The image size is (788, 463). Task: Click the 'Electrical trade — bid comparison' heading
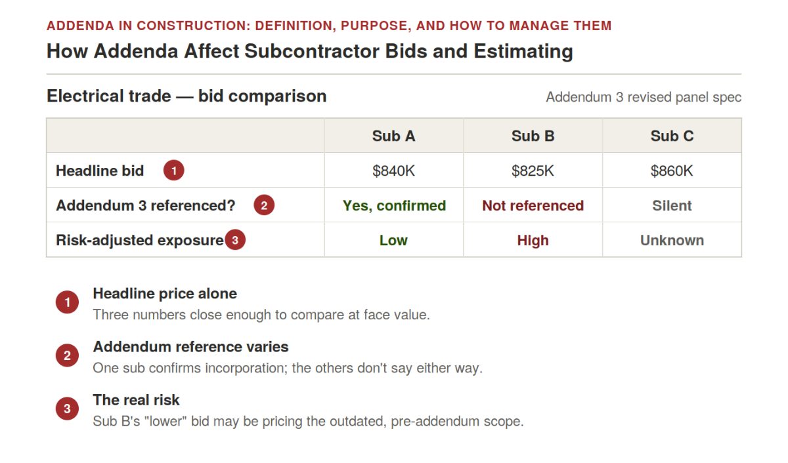[186, 96]
